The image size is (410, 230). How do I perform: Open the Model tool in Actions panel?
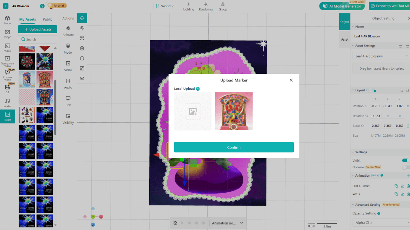pyautogui.click(x=68, y=49)
